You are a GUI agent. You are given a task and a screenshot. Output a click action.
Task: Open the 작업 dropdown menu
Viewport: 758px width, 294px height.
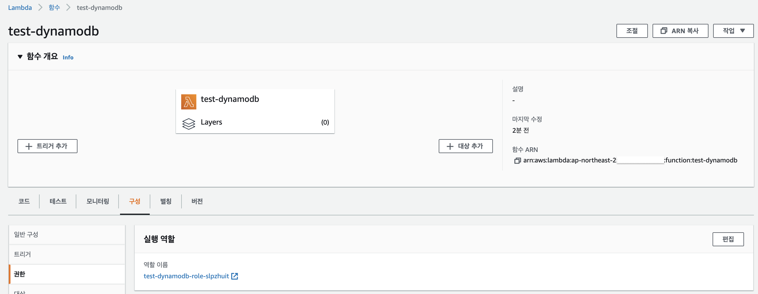[x=733, y=31]
